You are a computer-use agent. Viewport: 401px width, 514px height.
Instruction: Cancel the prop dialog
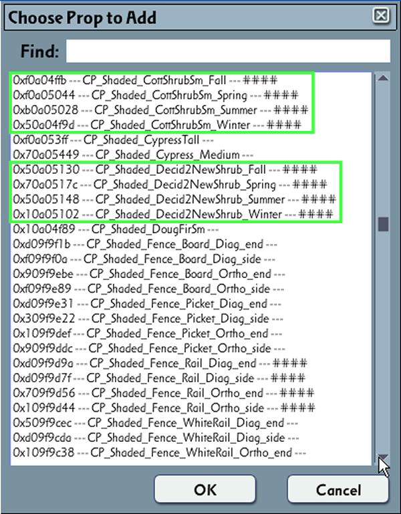pyautogui.click(x=338, y=489)
